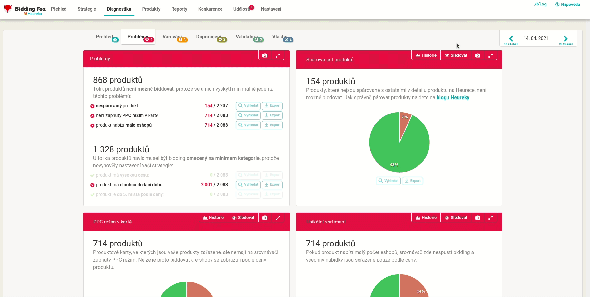Click Vyhledat below Spárovanost pie chart

[388, 181]
